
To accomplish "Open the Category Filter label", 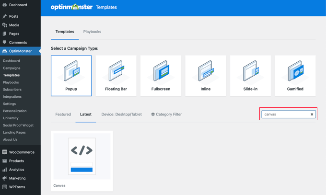I will tap(169, 115).
